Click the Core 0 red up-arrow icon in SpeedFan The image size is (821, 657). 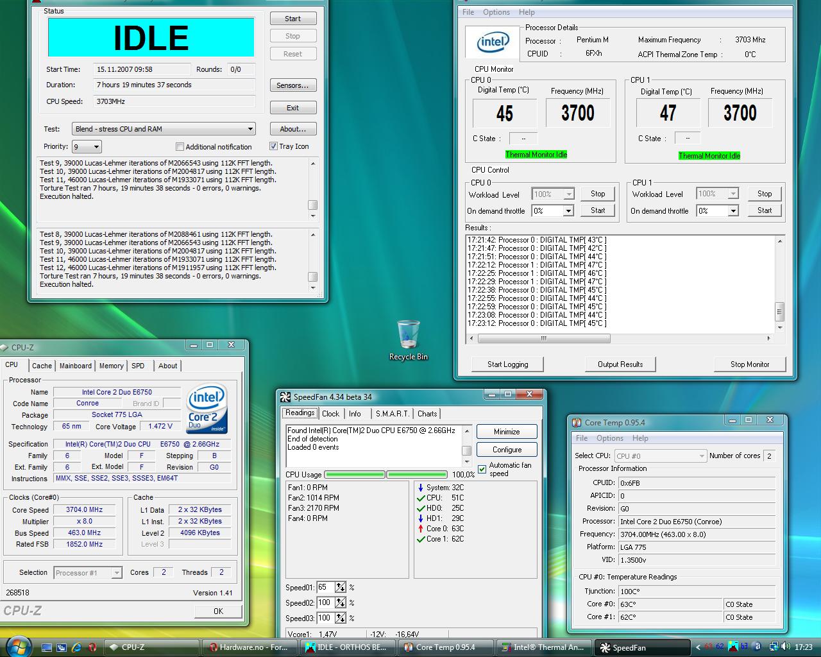(421, 529)
